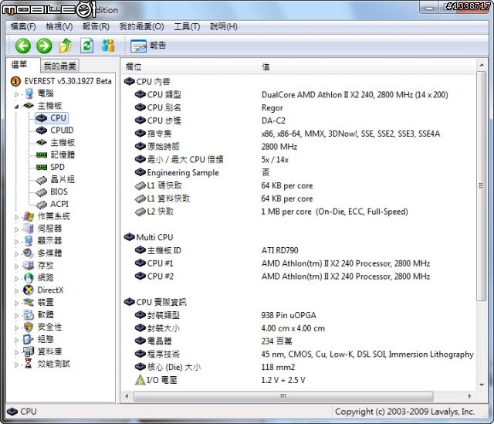Select SPD in the tree

50,167
